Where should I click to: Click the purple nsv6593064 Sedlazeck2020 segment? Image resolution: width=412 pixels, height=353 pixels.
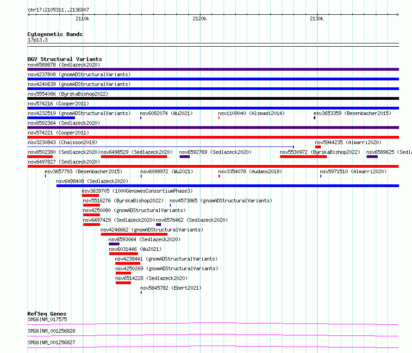(x=114, y=244)
